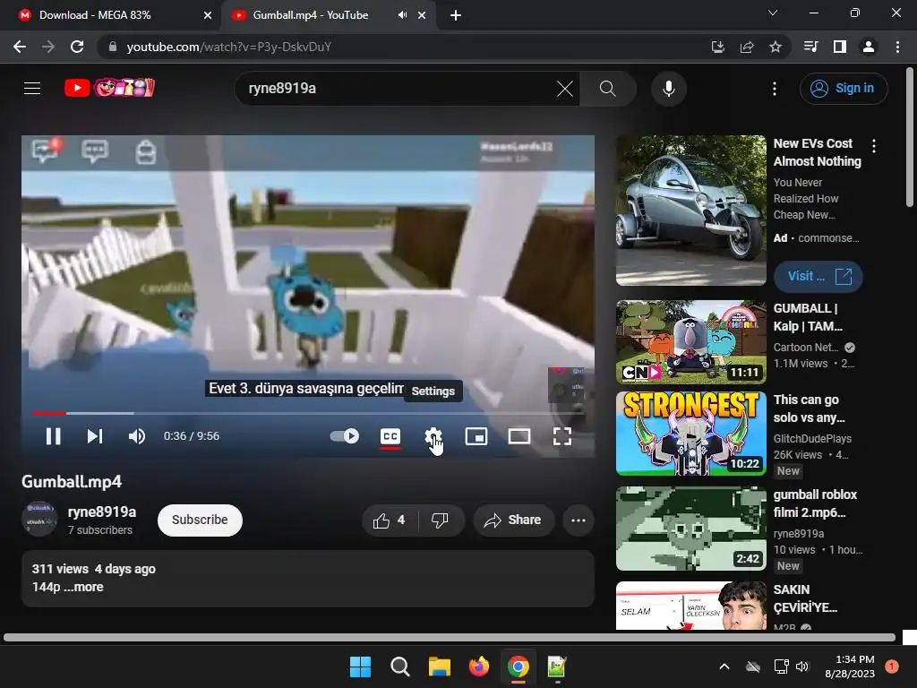The width and height of the screenshot is (917, 688).
Task: Open the tab search chevron
Action: coord(773,13)
